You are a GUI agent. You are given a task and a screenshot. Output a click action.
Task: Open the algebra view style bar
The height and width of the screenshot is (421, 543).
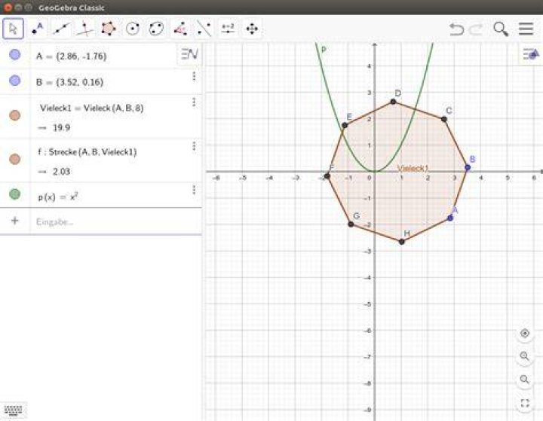189,54
